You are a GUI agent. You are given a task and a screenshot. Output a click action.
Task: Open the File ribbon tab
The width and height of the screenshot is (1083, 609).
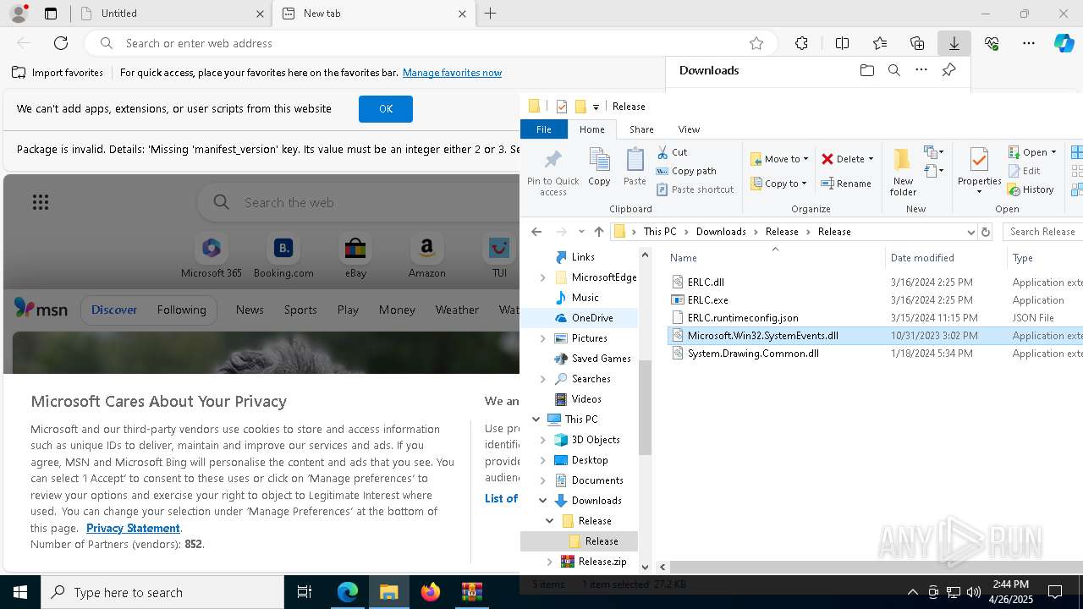pos(543,129)
